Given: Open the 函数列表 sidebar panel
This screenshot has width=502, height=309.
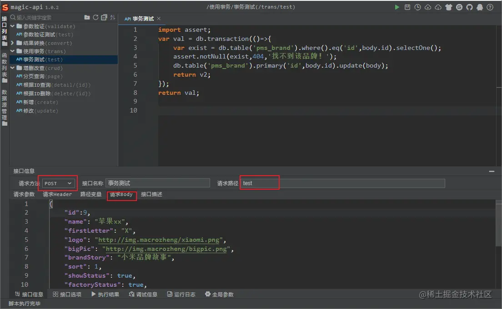Looking at the screenshot, I should pyautogui.click(x=4, y=68).
